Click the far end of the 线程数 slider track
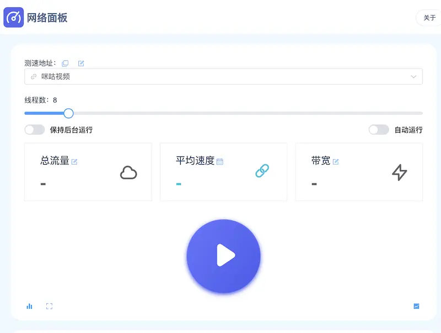441x333 pixels. [421, 113]
